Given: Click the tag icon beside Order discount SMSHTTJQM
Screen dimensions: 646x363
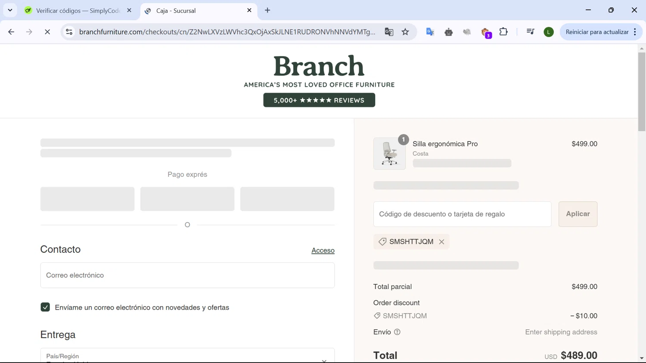Looking at the screenshot, I should pos(377,316).
